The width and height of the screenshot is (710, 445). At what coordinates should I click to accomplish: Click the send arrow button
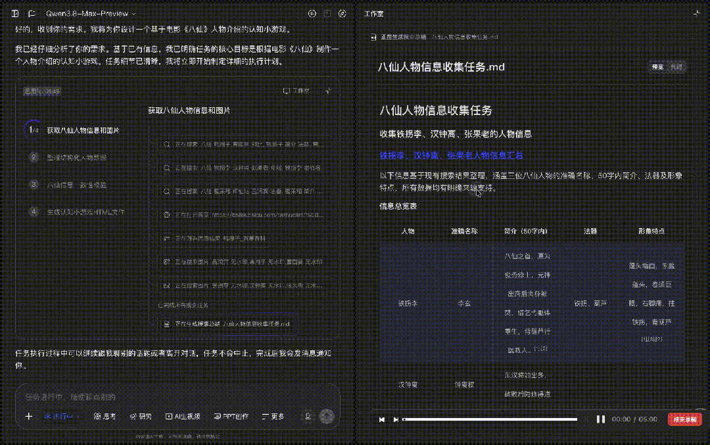(327, 416)
